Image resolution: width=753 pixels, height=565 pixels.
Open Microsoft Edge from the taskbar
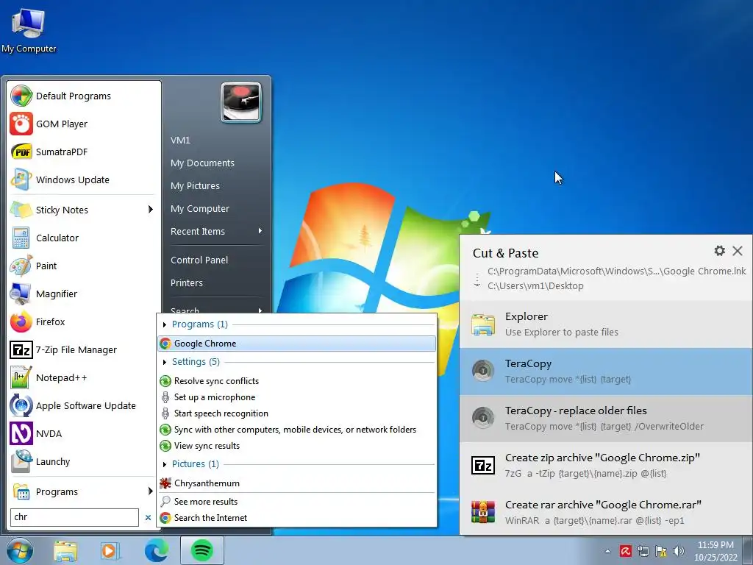[157, 550]
